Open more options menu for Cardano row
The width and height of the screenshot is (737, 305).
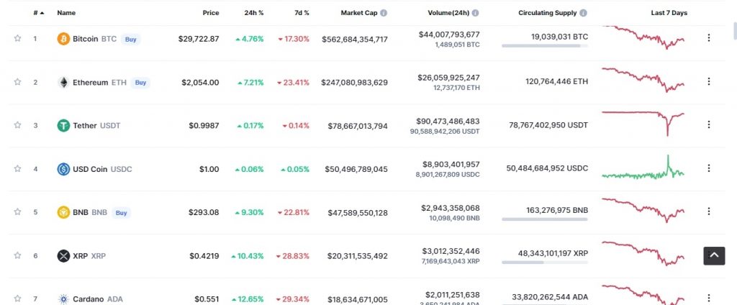tap(709, 298)
